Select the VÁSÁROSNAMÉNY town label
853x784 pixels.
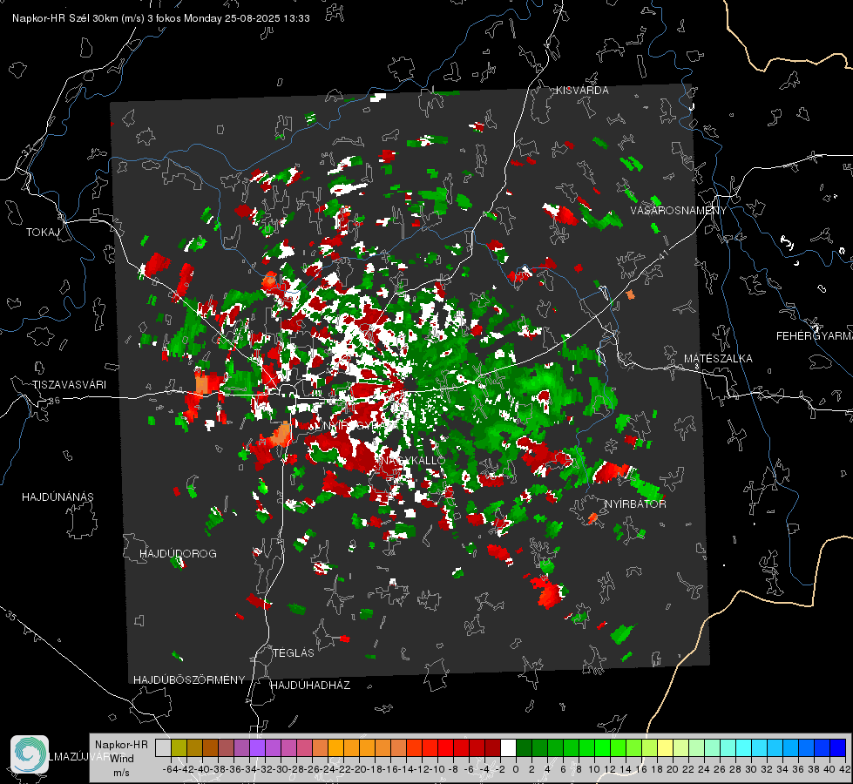coord(679,211)
